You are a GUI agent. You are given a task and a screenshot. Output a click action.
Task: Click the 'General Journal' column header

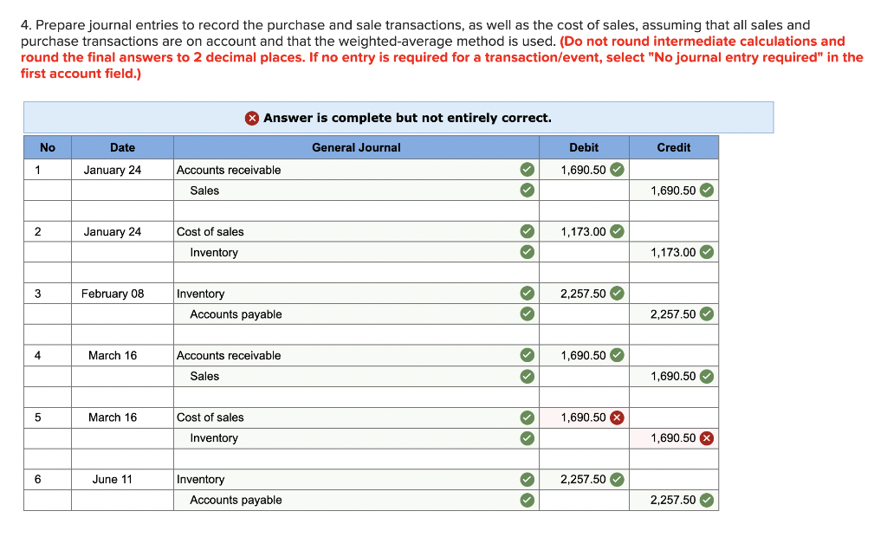[356, 147]
